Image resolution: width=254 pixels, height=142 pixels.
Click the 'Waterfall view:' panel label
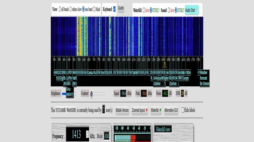pyautogui.click(x=163, y=129)
